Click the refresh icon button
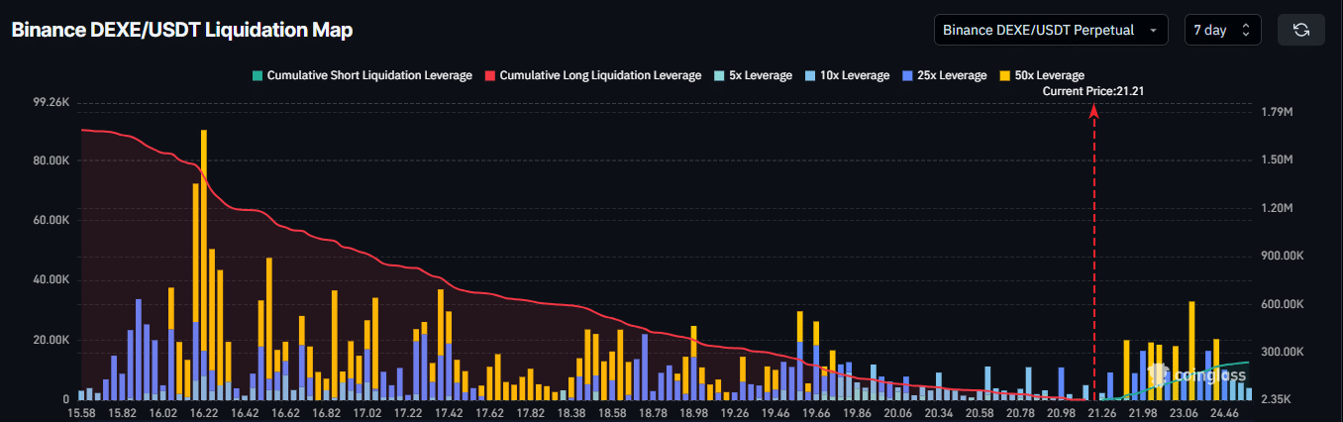This screenshot has height=422, width=1343. coord(1301,30)
